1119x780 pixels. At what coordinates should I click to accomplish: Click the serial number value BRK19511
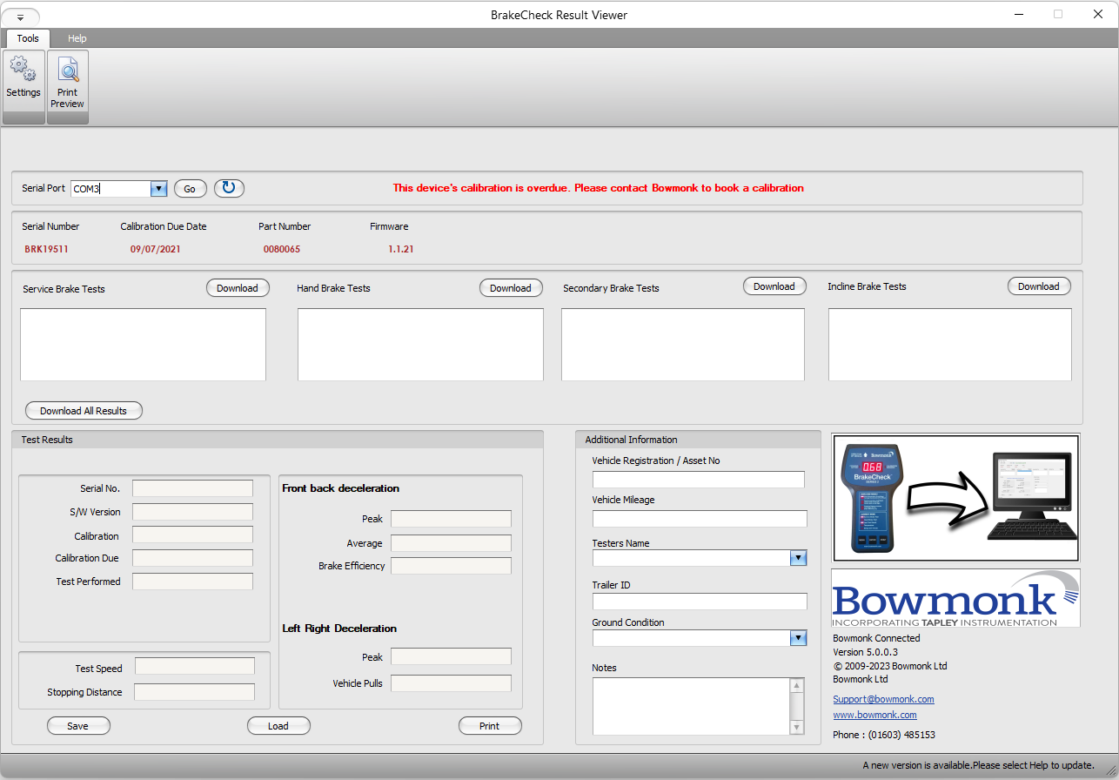tap(46, 249)
